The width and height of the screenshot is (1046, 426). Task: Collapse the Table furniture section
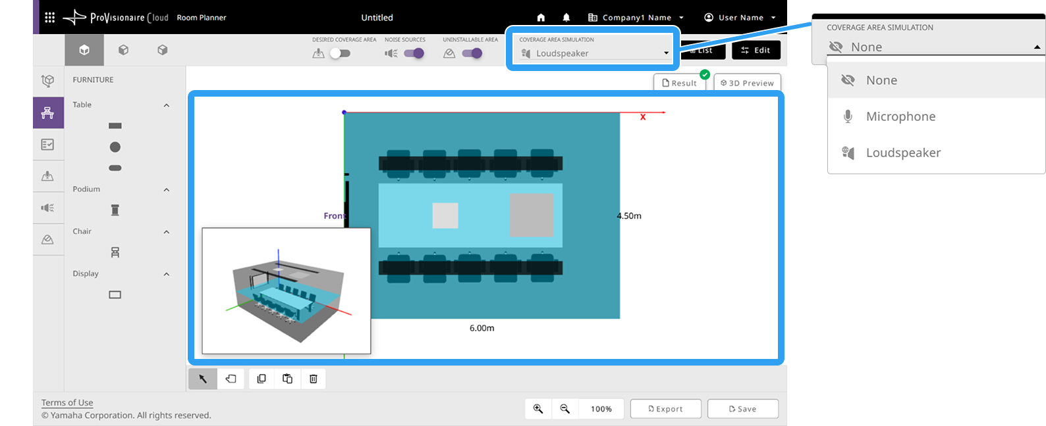[x=167, y=105]
